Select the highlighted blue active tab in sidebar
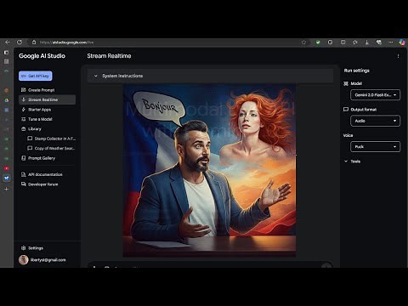 7,178
